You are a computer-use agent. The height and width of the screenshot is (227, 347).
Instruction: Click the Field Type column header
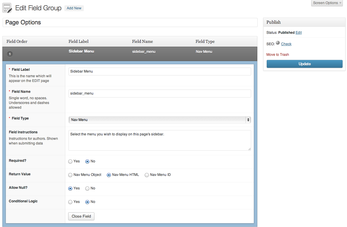205,42
